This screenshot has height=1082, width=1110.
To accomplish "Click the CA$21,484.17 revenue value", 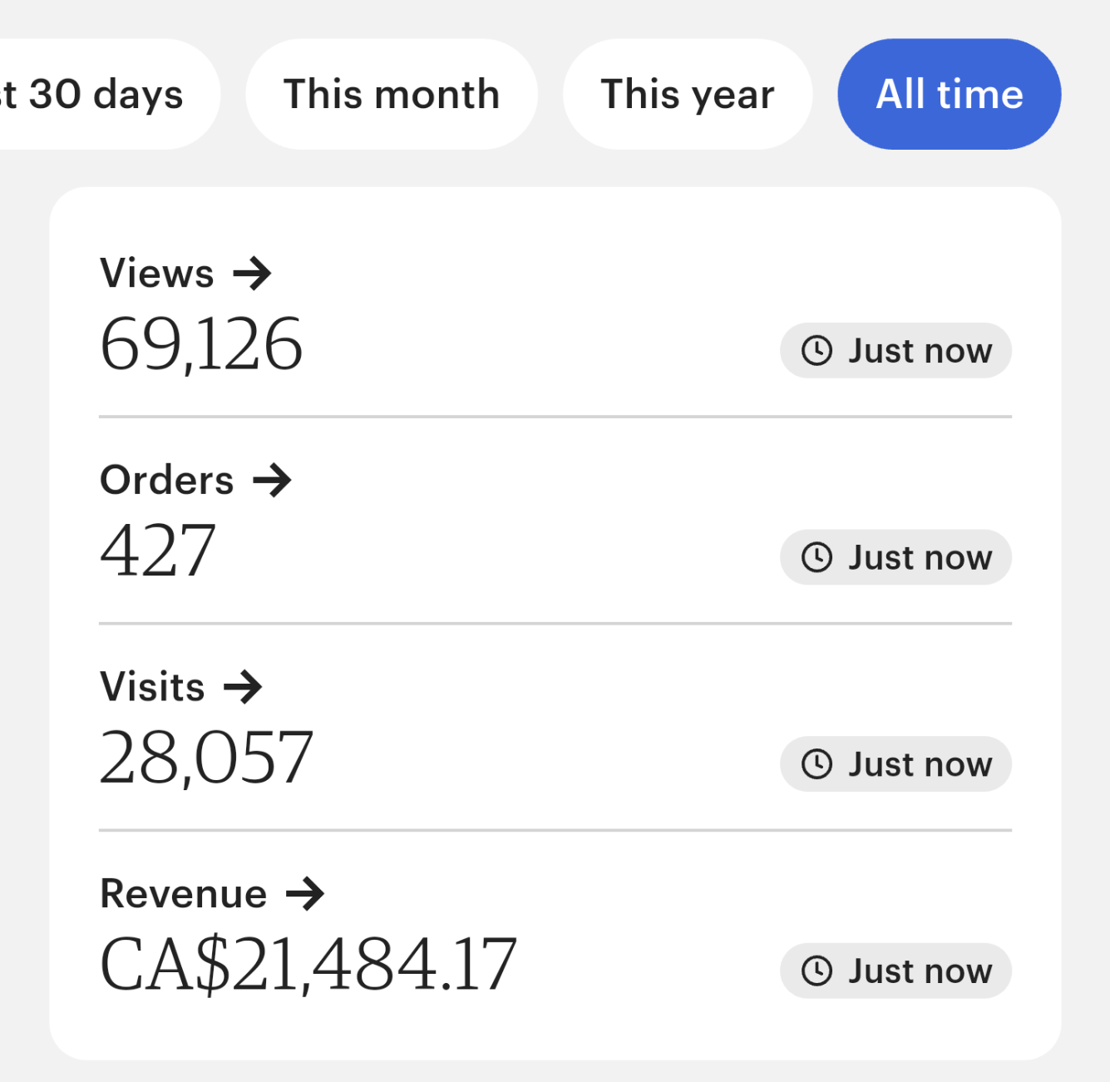I will click(308, 963).
